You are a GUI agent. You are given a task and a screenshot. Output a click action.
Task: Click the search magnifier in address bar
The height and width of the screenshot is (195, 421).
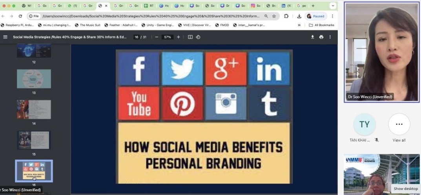266,16
